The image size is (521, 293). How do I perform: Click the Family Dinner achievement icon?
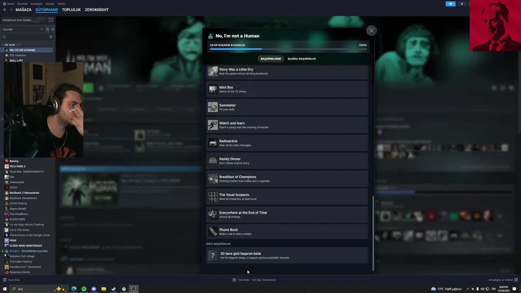click(213, 161)
